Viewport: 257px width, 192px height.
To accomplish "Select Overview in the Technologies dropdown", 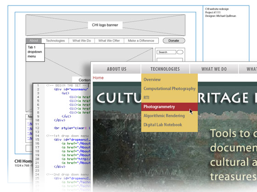I will pos(169,80).
